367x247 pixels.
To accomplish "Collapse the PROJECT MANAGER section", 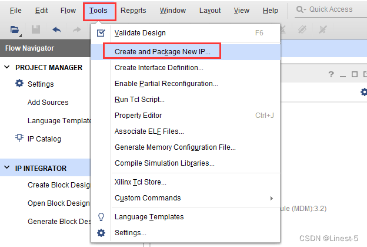I will pyautogui.click(x=7, y=67).
